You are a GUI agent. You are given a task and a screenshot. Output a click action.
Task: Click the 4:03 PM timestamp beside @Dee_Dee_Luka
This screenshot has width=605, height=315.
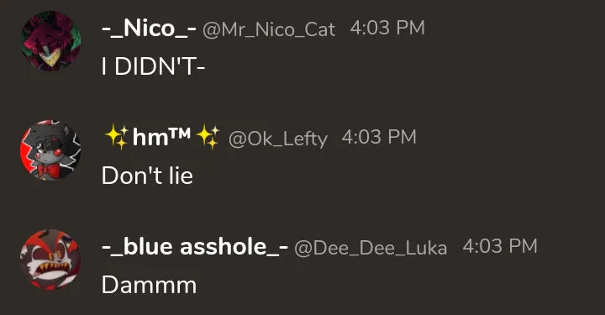pyautogui.click(x=500, y=246)
